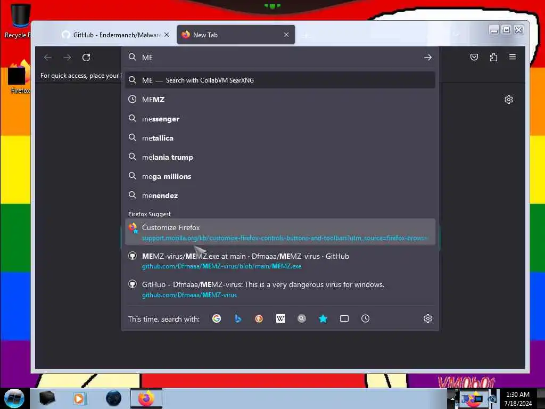The image size is (545, 409).
Task: Open new tab personalize gear icon
Action: 508,100
